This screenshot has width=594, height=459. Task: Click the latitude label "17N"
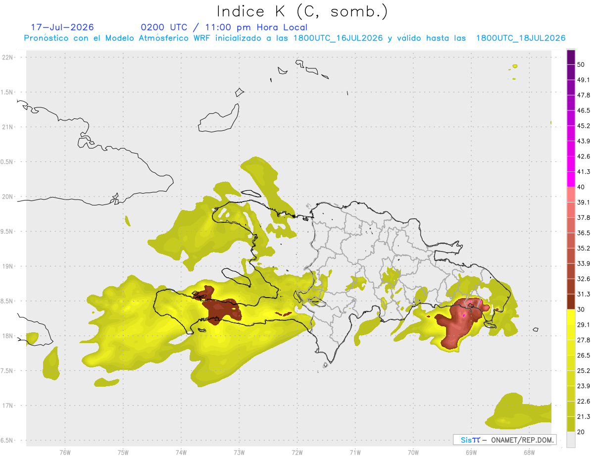(8, 406)
